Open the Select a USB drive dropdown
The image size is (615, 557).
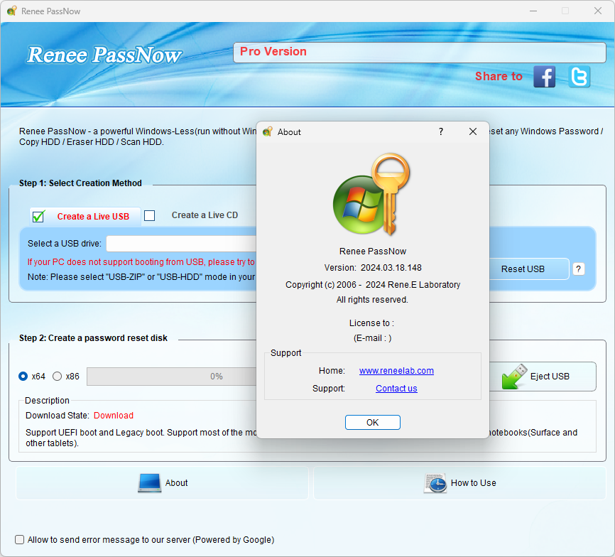click(182, 244)
